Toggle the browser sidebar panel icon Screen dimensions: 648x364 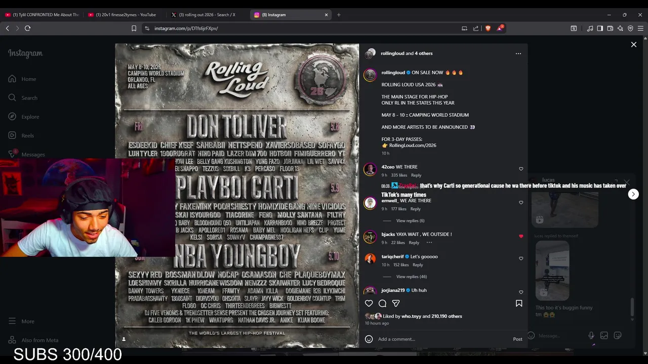[600, 28]
